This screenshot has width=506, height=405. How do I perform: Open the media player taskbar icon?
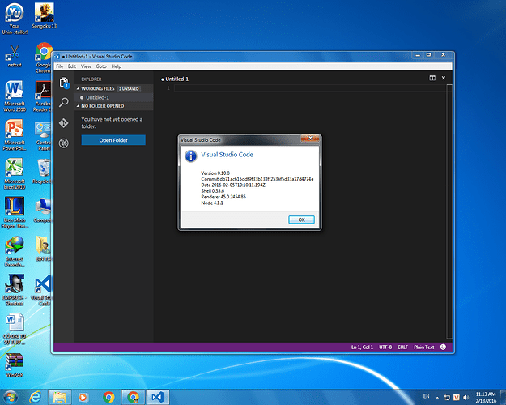click(83, 397)
